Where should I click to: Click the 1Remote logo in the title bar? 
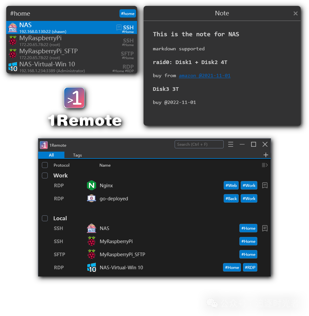44,145
